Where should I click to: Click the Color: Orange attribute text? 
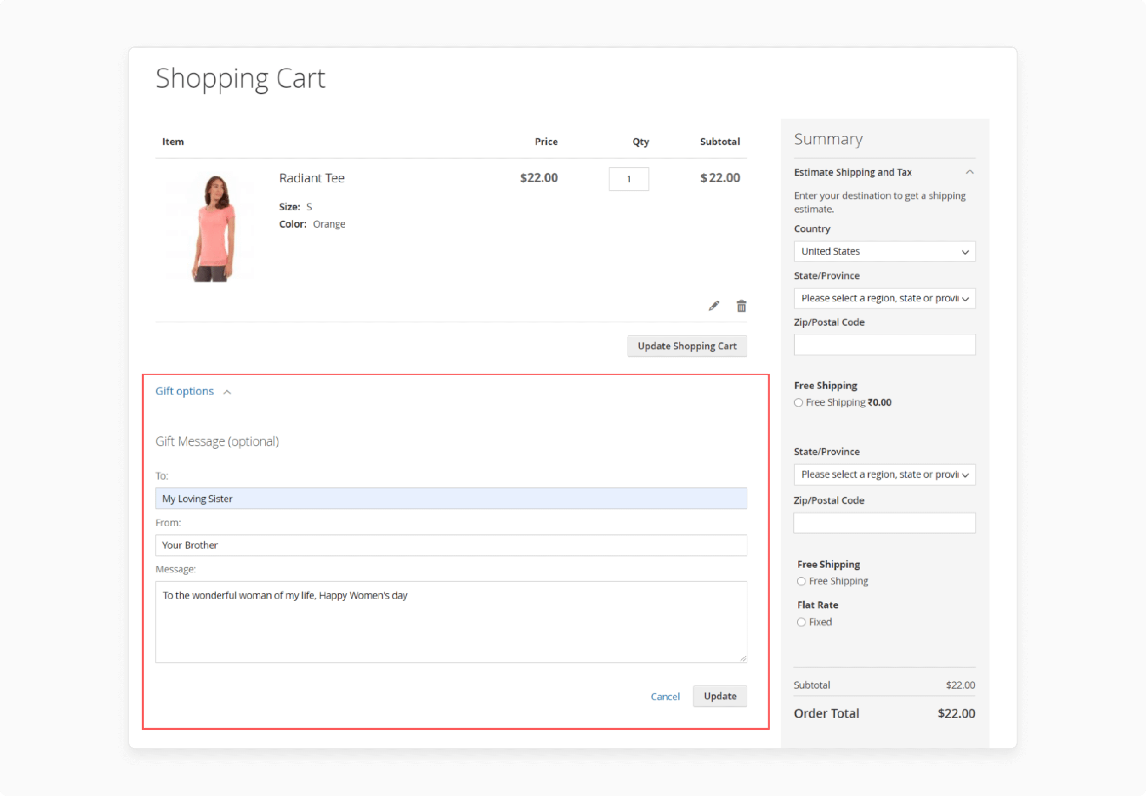point(312,224)
